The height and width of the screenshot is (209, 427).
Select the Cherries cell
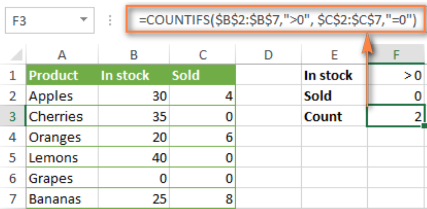[62, 116]
